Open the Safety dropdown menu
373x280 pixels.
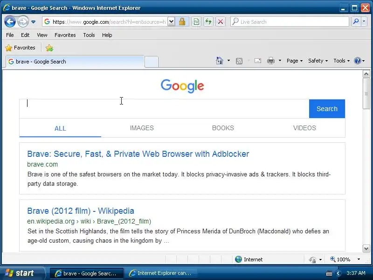pos(318,61)
